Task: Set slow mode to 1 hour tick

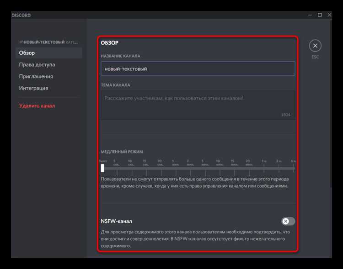Action: pos(264,168)
